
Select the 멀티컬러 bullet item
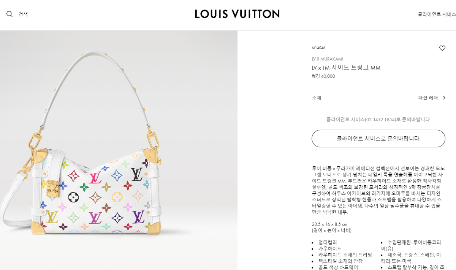327,242
